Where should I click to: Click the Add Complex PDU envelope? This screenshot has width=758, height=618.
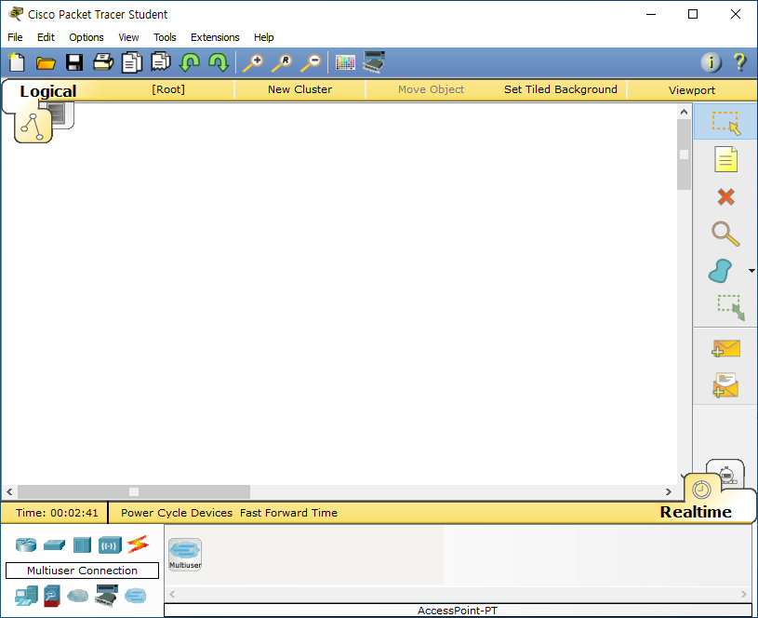(x=725, y=385)
